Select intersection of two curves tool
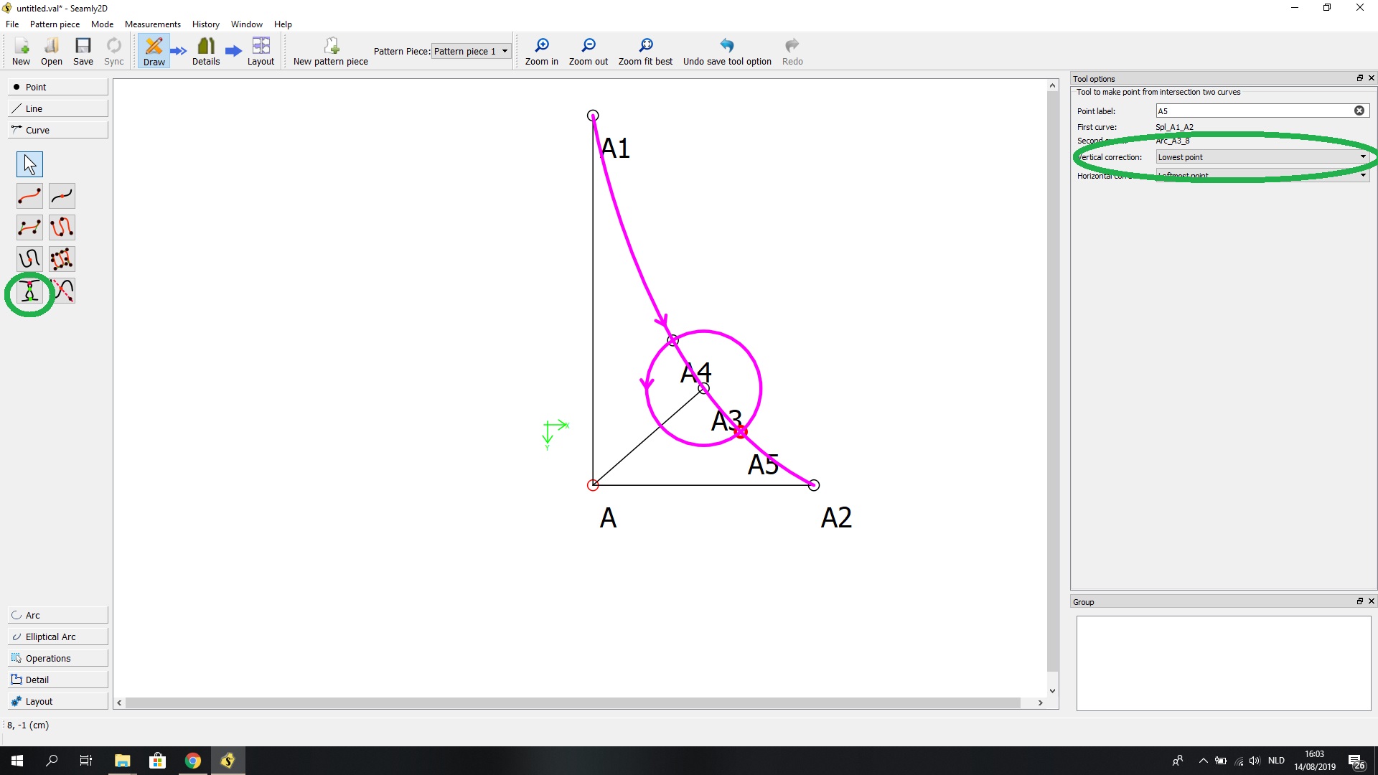This screenshot has width=1378, height=775. pos(29,291)
